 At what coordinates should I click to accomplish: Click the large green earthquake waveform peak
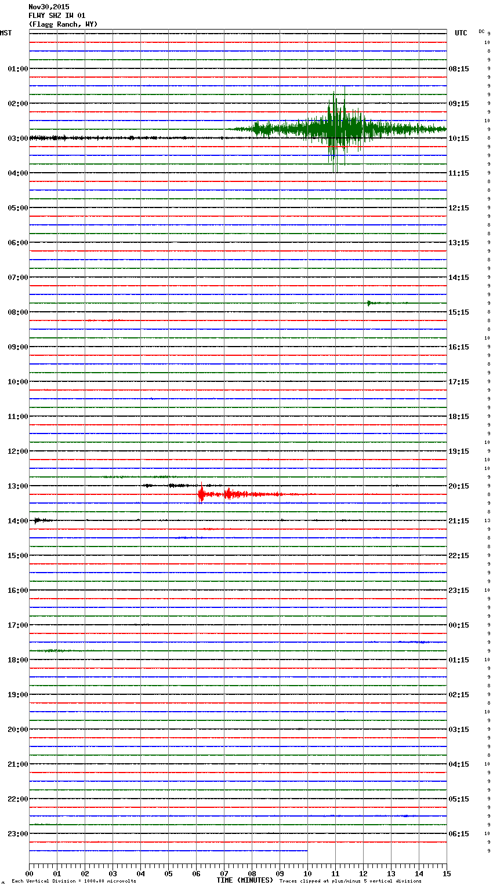tap(336, 129)
